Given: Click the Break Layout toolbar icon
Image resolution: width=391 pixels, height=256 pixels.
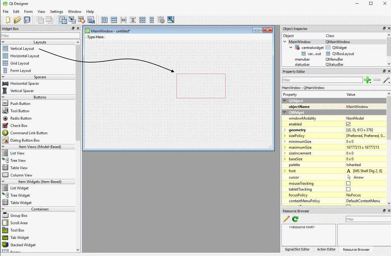Looking at the screenshot, I should (161, 20).
